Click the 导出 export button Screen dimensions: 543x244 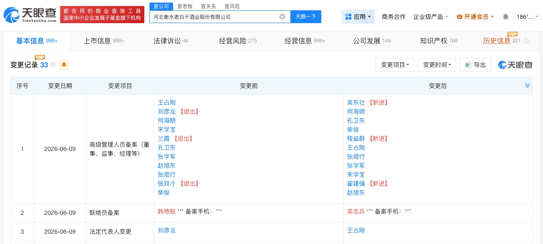tap(476, 65)
